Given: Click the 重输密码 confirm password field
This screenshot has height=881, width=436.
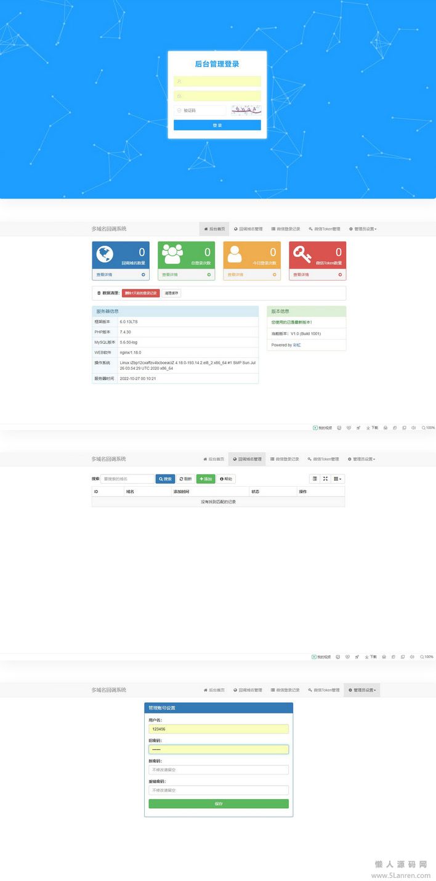Looking at the screenshot, I should pos(219,790).
